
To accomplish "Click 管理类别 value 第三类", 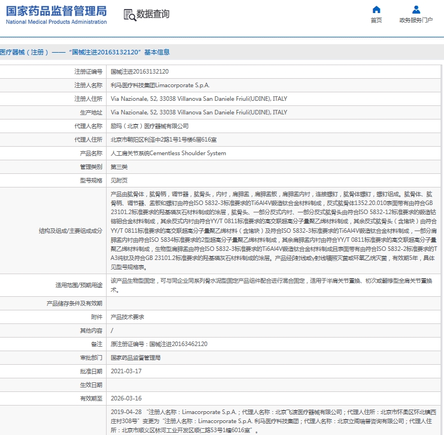I will (119, 167).
